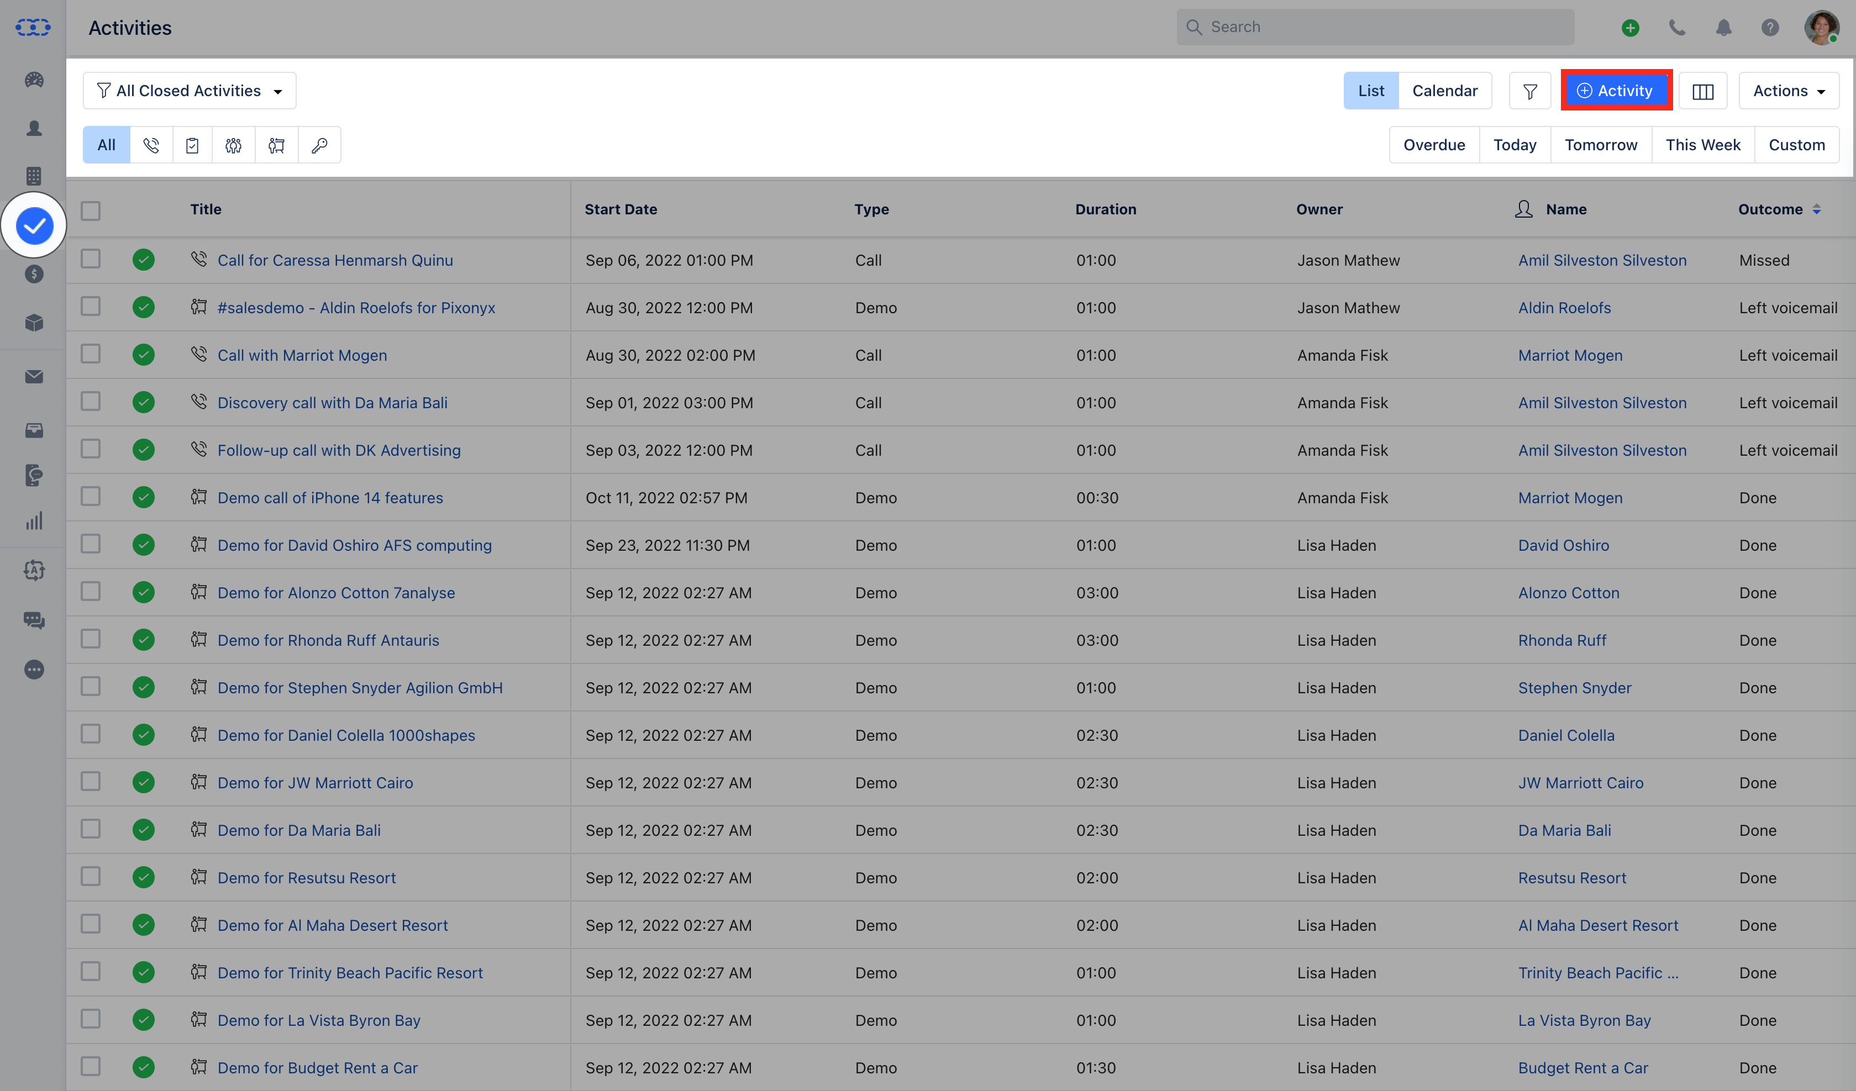Open contact Aldin Roelofs link
Image resolution: width=1856 pixels, height=1091 pixels.
pyautogui.click(x=1564, y=308)
